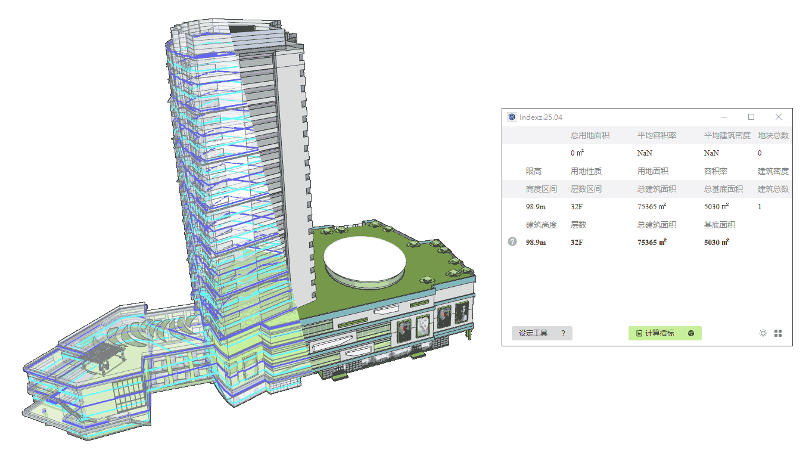Click the 用地性质 label in the table

(x=586, y=171)
